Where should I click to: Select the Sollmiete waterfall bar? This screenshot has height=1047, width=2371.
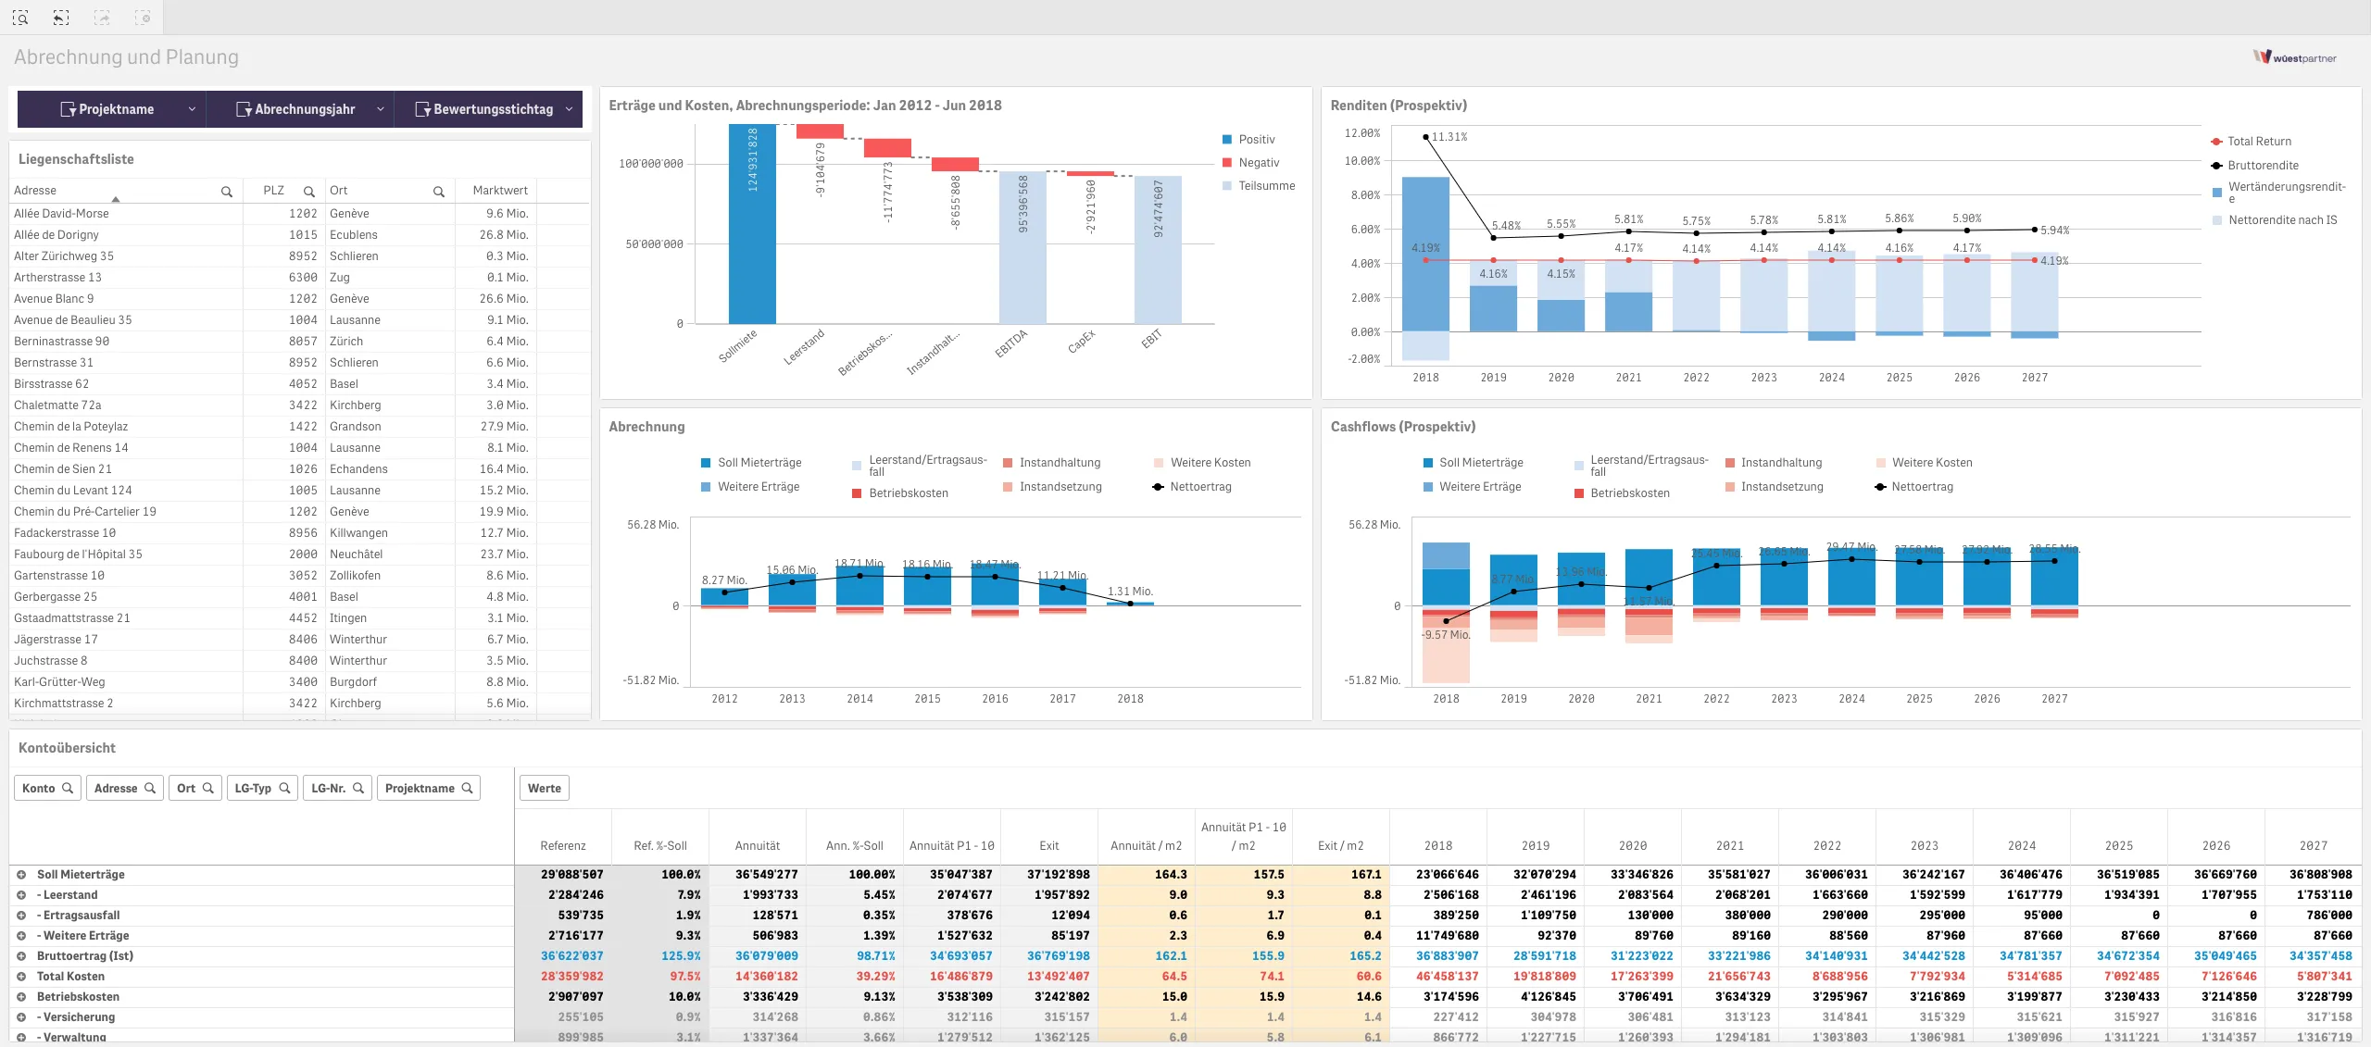752,224
